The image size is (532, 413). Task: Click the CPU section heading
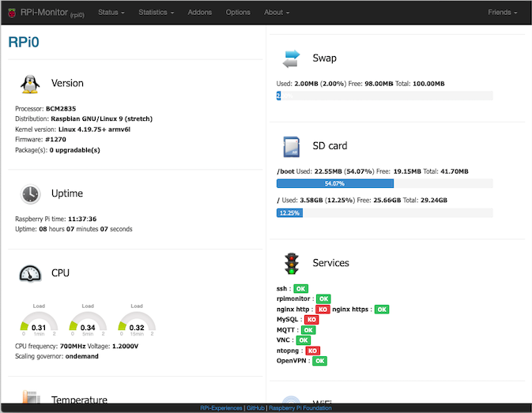[60, 273]
